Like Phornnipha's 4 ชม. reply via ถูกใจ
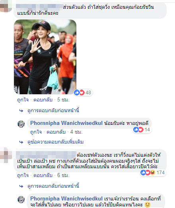Screen dimensions: 175x208 click(x=36, y=132)
